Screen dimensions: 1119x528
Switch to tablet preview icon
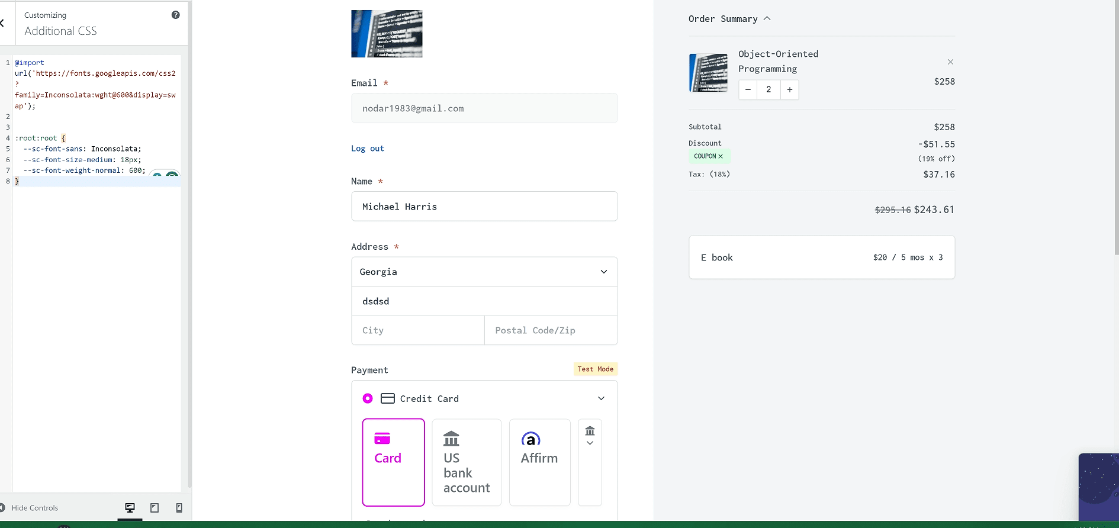click(155, 508)
